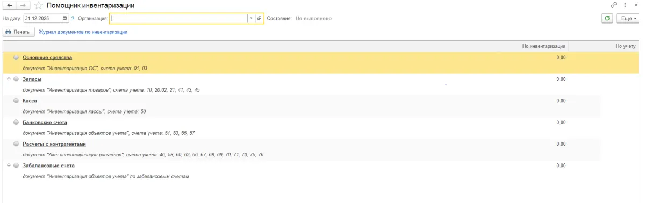Open the Касса link
This screenshot has height=203, width=645.
click(x=30, y=101)
